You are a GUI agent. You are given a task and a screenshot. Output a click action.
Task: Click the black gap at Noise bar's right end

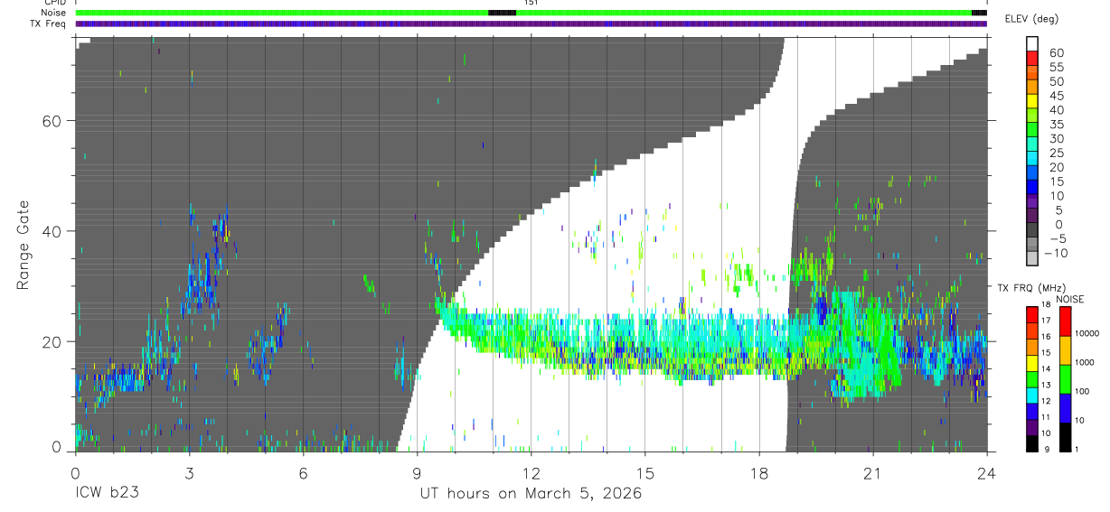(x=979, y=13)
